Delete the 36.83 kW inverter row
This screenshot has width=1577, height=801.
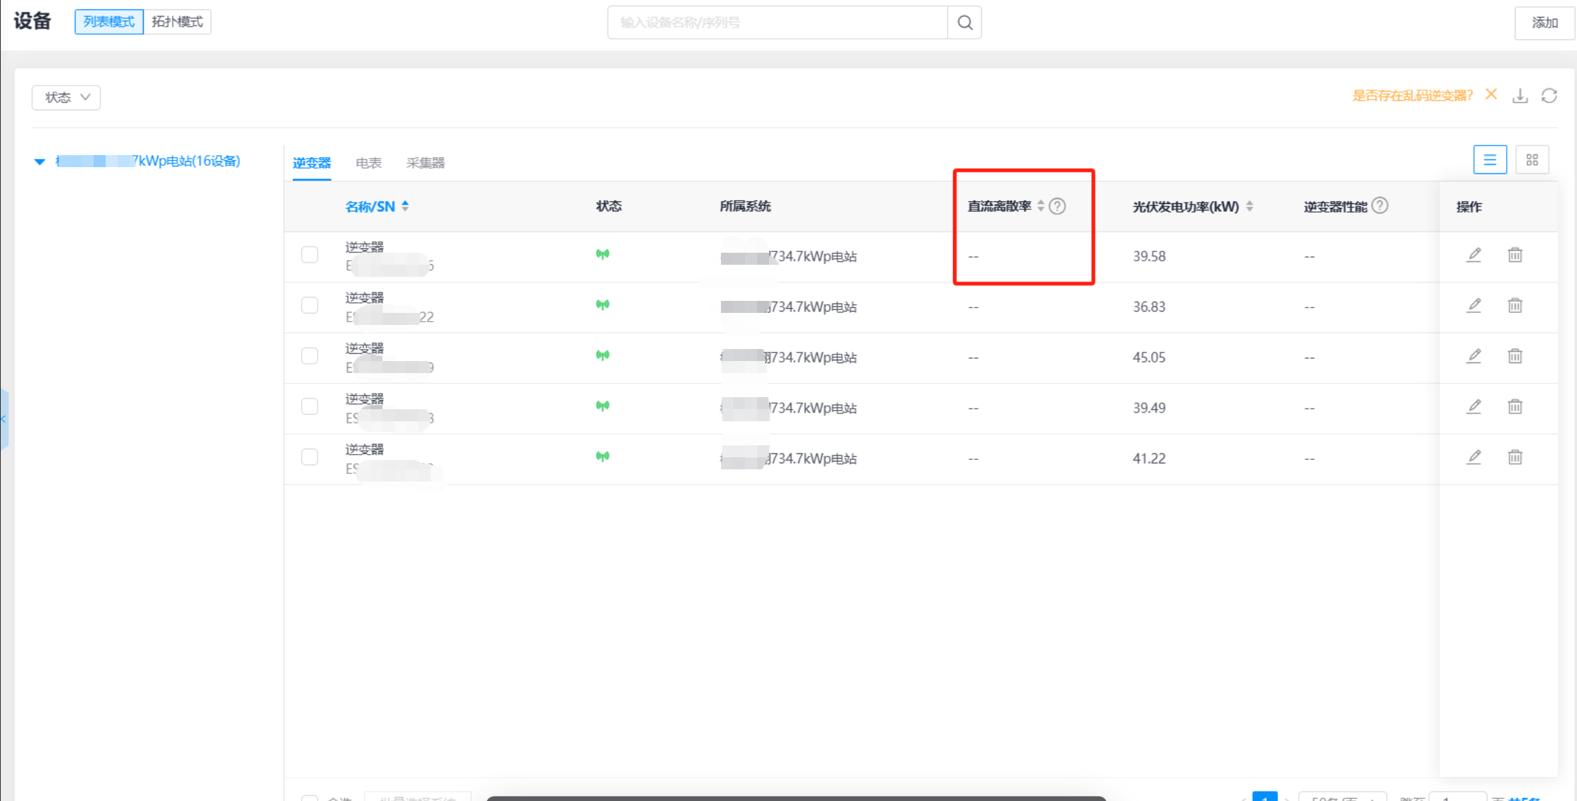tap(1515, 306)
